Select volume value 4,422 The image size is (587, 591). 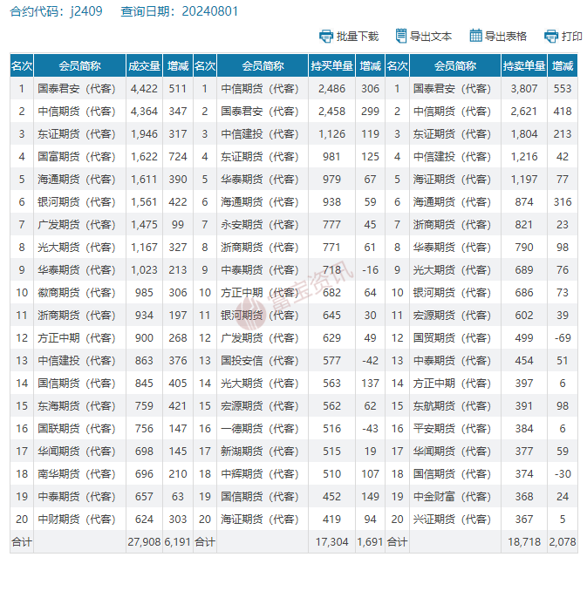[144, 89]
